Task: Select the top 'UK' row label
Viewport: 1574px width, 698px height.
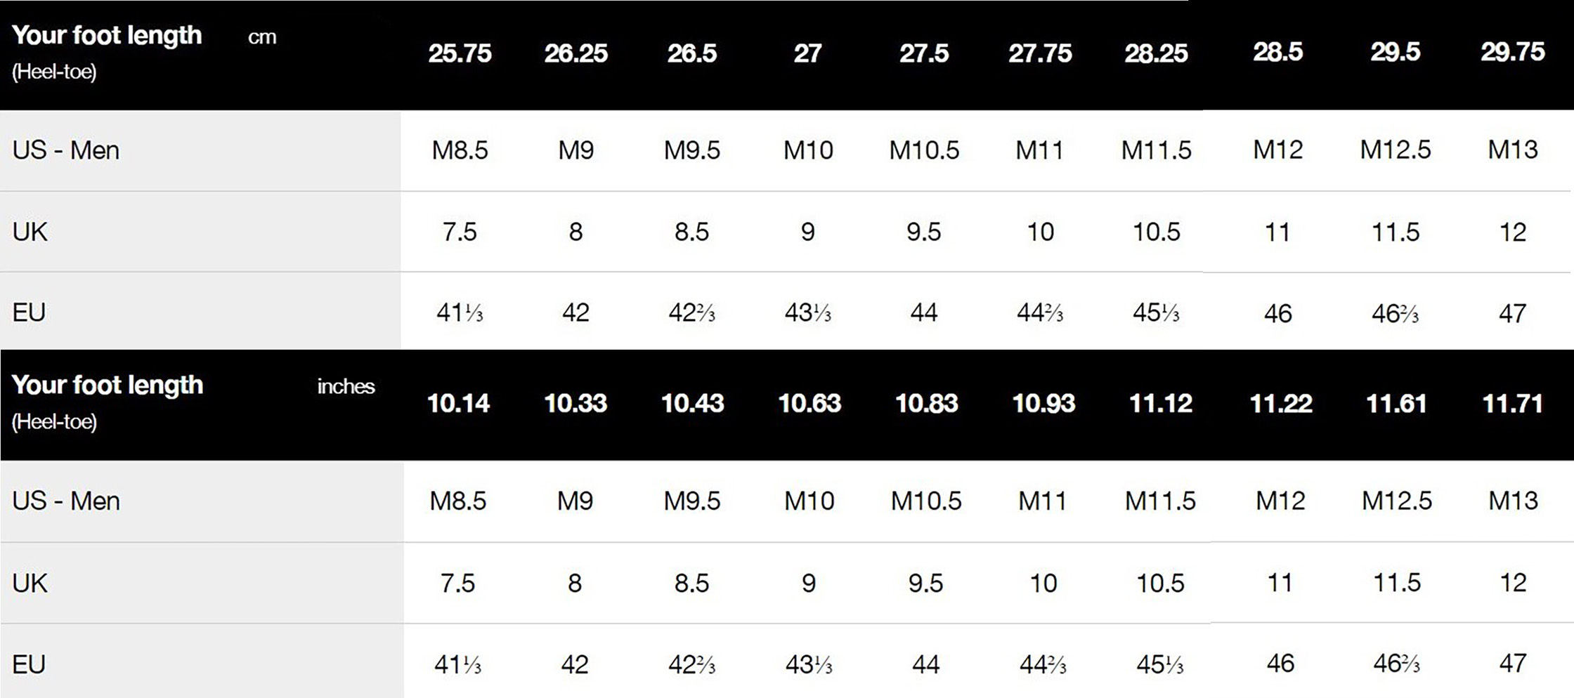Action: (x=30, y=232)
